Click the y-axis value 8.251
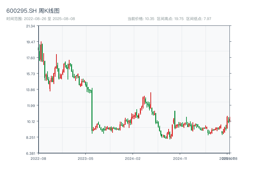Image resolution: width=255 pixels, height=191 pixels. click(31, 138)
